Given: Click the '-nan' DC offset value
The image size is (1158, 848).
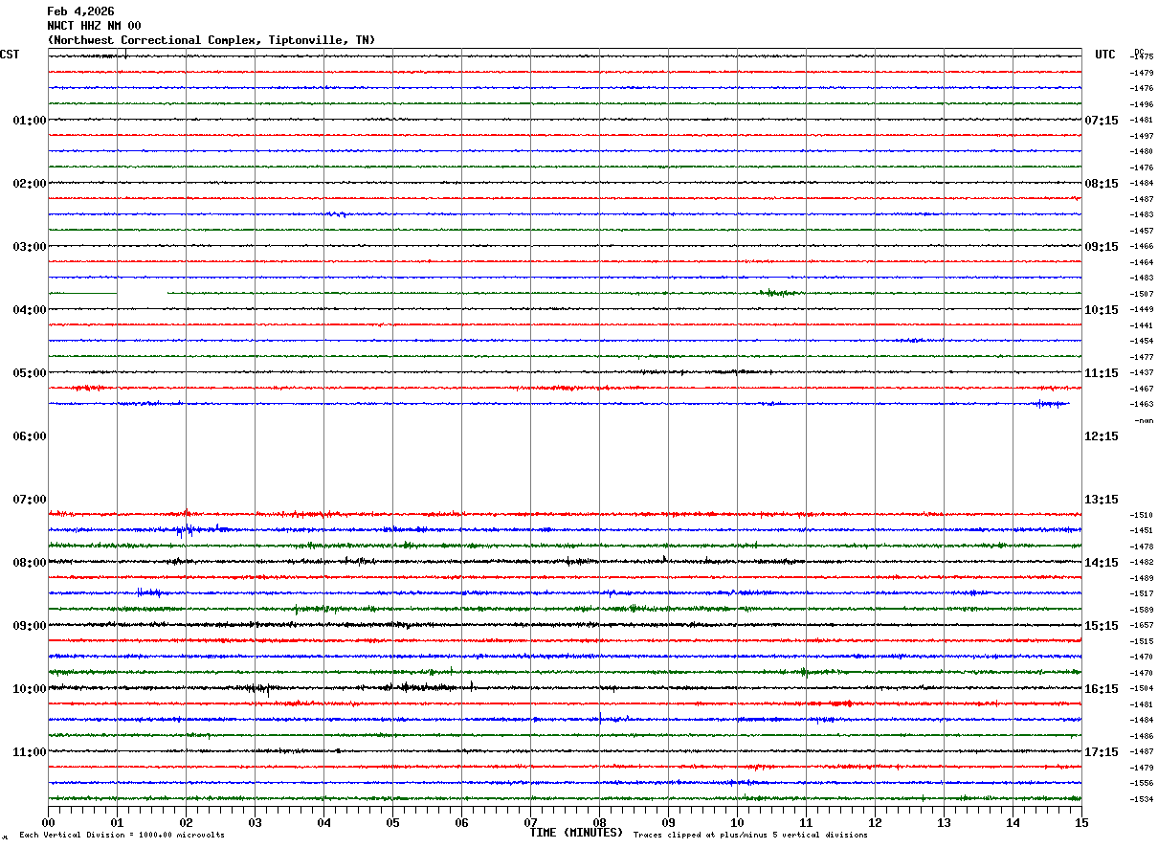Looking at the screenshot, I should (x=1145, y=420).
